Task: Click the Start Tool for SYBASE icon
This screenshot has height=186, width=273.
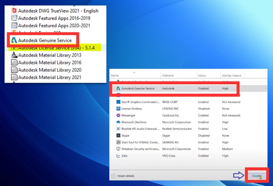Action: point(118,142)
